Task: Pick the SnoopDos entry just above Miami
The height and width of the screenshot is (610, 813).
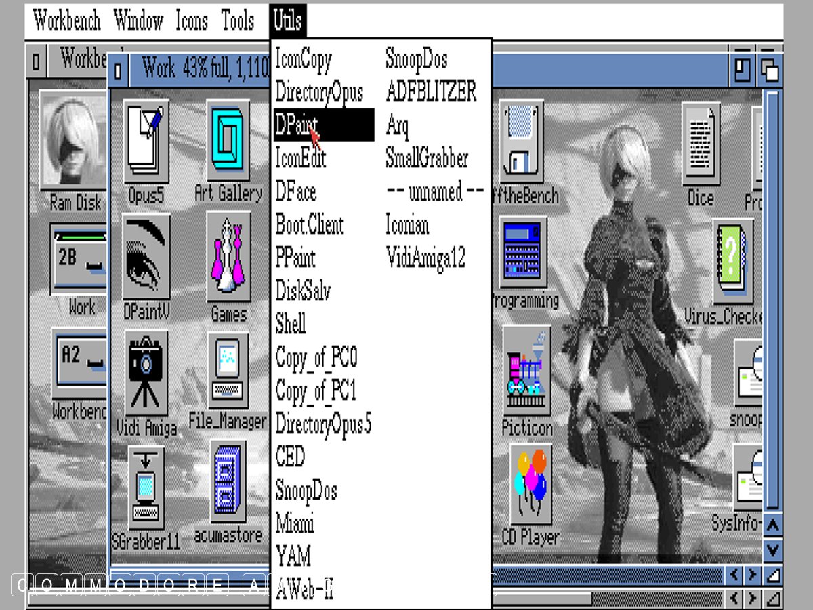Action: coord(306,490)
